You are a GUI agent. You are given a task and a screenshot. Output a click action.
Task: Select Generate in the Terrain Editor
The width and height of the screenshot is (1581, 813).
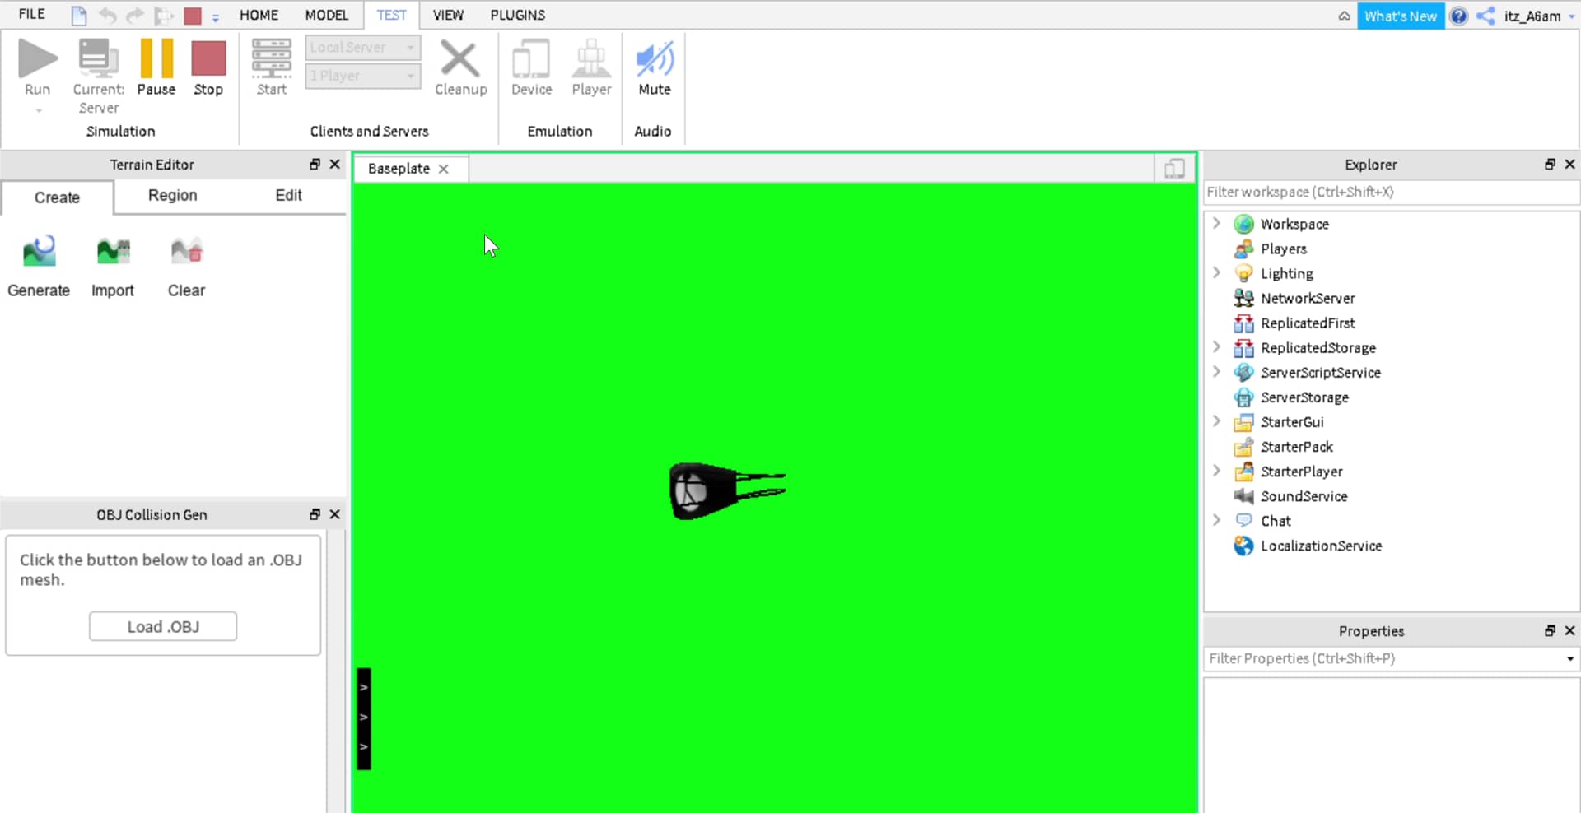[38, 263]
